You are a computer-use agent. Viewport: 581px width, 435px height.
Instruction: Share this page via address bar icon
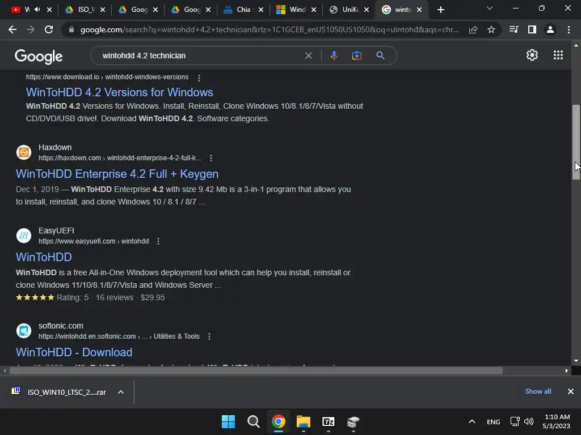pos(473,30)
